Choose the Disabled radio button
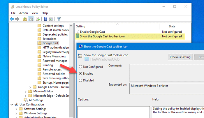 point(80,81)
